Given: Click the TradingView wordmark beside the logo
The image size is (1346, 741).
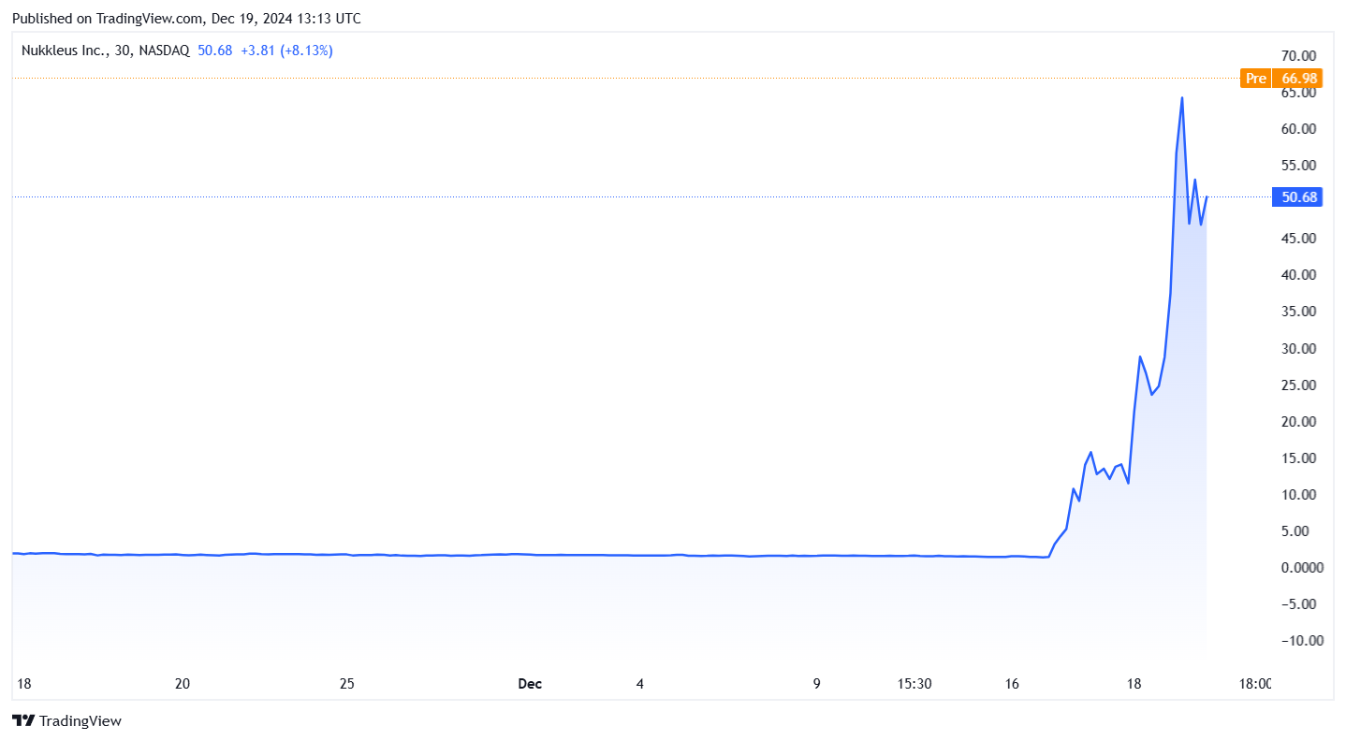Looking at the screenshot, I should (80, 721).
